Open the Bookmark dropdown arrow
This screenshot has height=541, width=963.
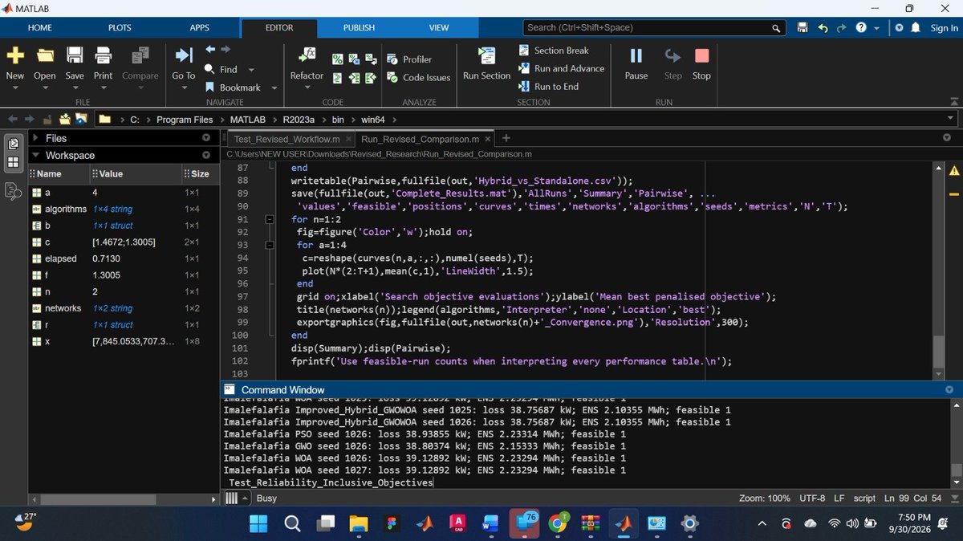(x=274, y=87)
